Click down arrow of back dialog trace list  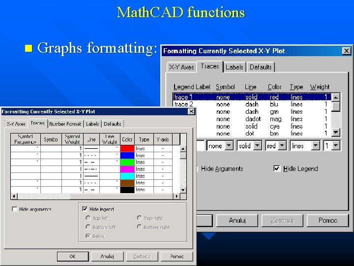point(336,132)
